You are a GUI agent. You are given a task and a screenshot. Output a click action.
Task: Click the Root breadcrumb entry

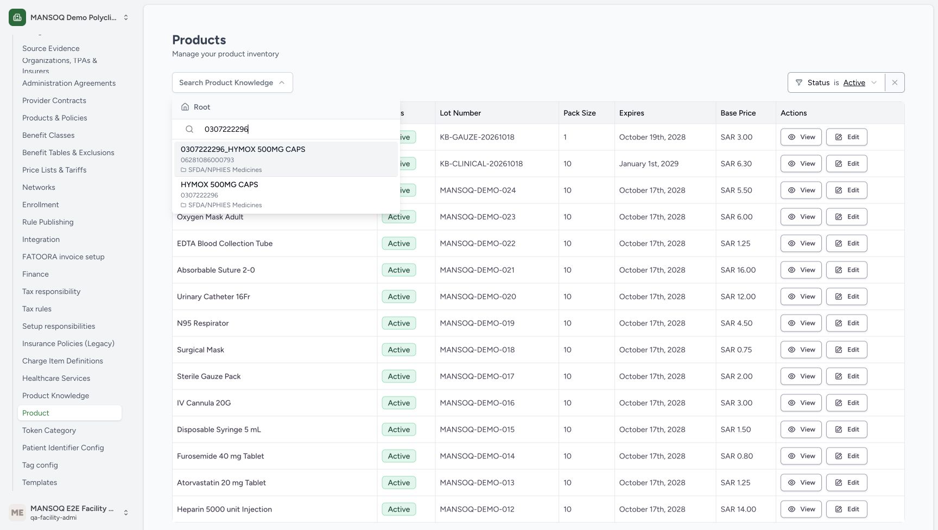(x=196, y=107)
